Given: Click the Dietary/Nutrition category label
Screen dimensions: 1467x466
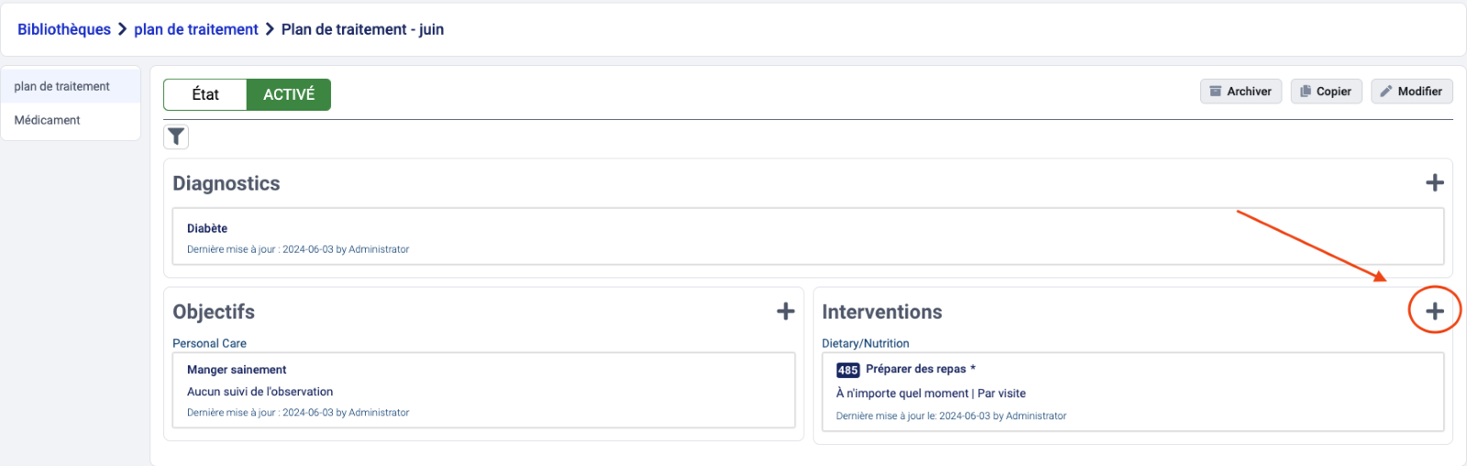Looking at the screenshot, I should point(866,343).
